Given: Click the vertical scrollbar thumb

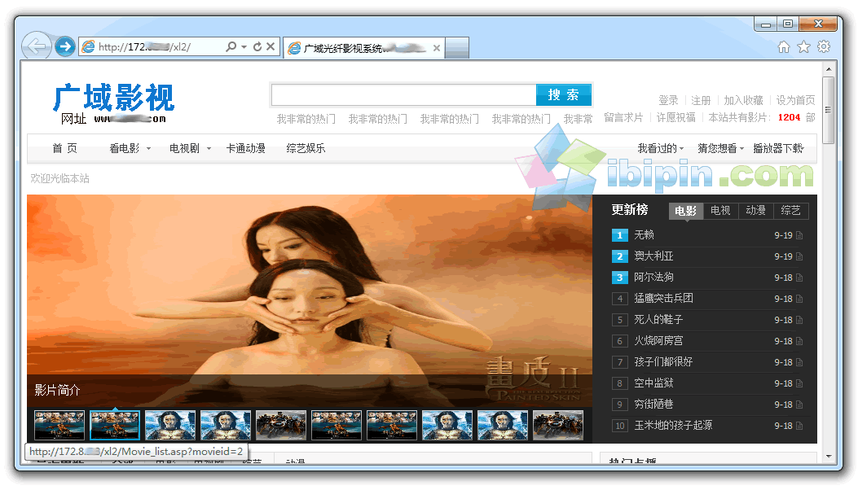Looking at the screenshot, I should click(x=829, y=110).
